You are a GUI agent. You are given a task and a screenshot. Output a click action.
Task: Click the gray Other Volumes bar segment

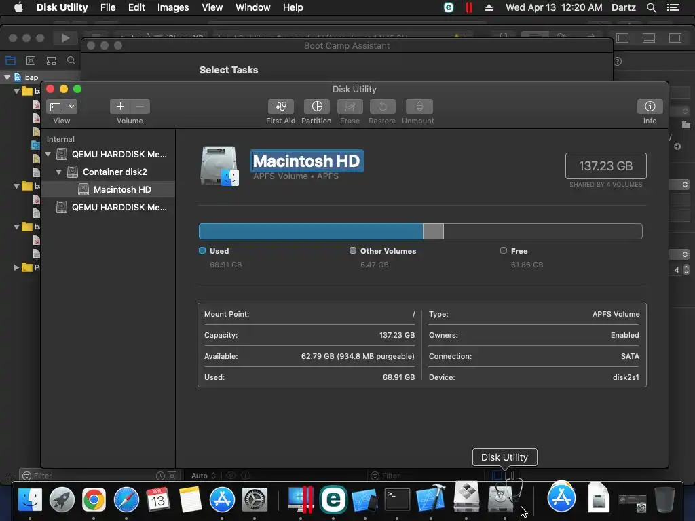coord(433,231)
